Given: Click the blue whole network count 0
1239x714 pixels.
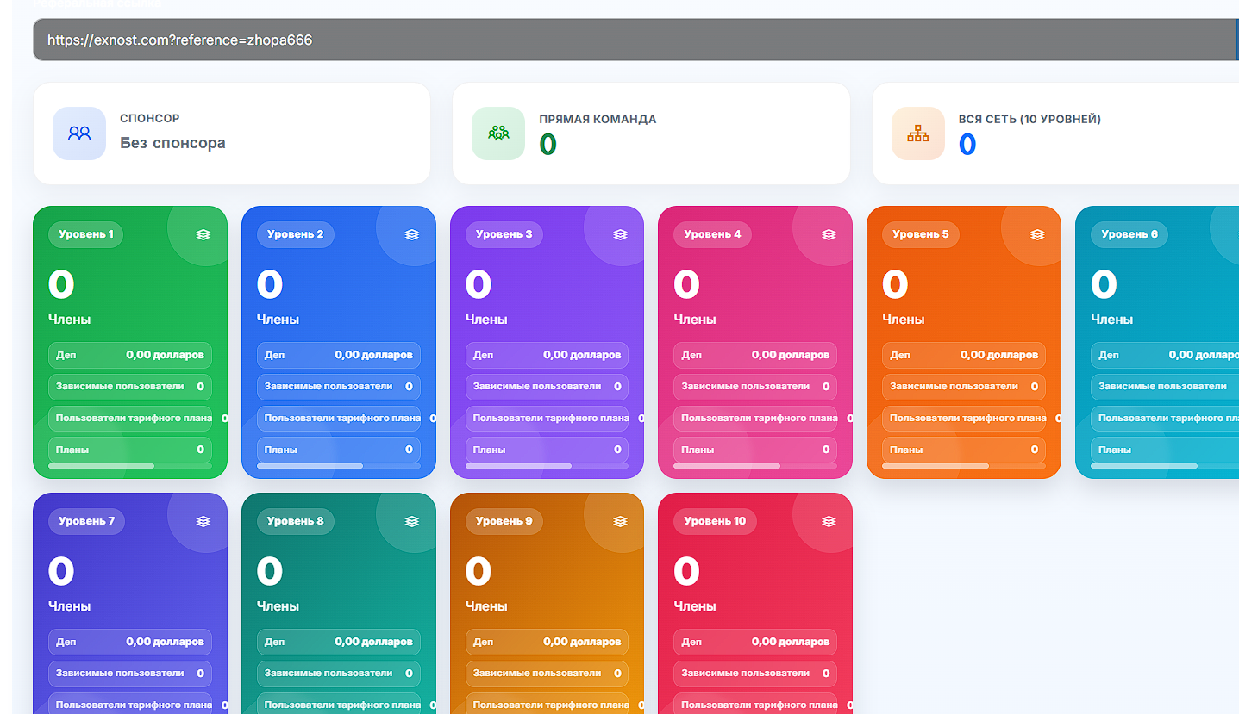Looking at the screenshot, I should [x=967, y=145].
